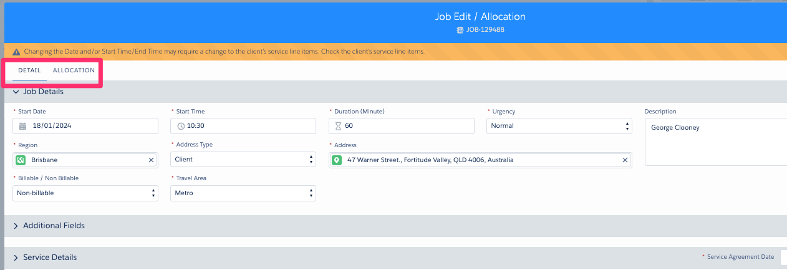Screen dimensions: 787x270
Task: Switch to the Allocation tab
Action: pos(74,70)
